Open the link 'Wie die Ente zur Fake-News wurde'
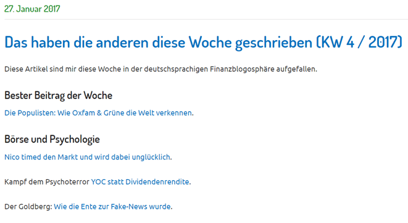 click(x=112, y=206)
